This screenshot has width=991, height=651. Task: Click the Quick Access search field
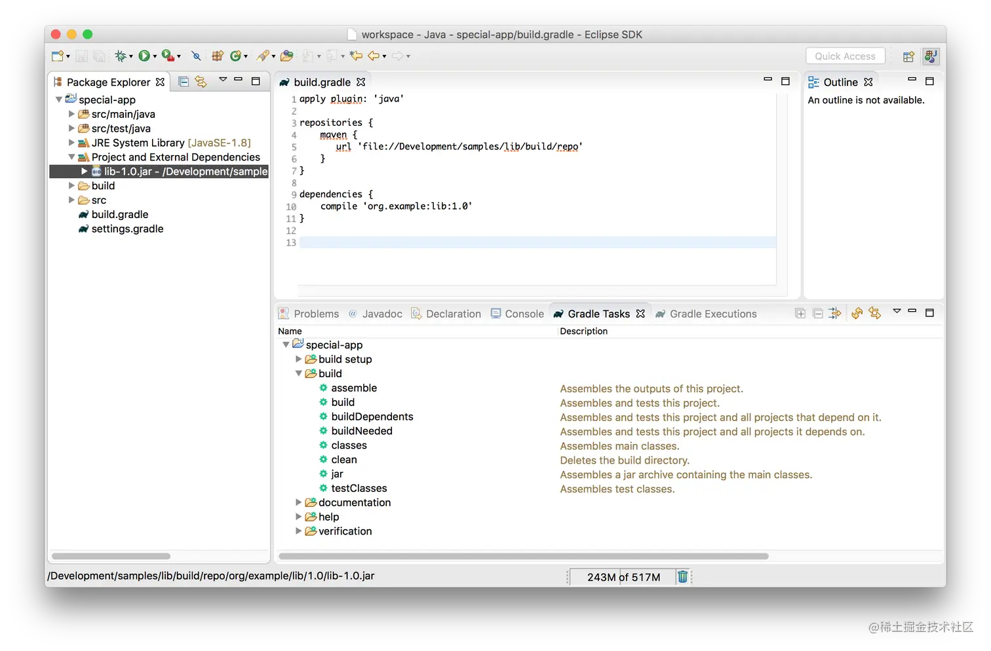(x=845, y=56)
